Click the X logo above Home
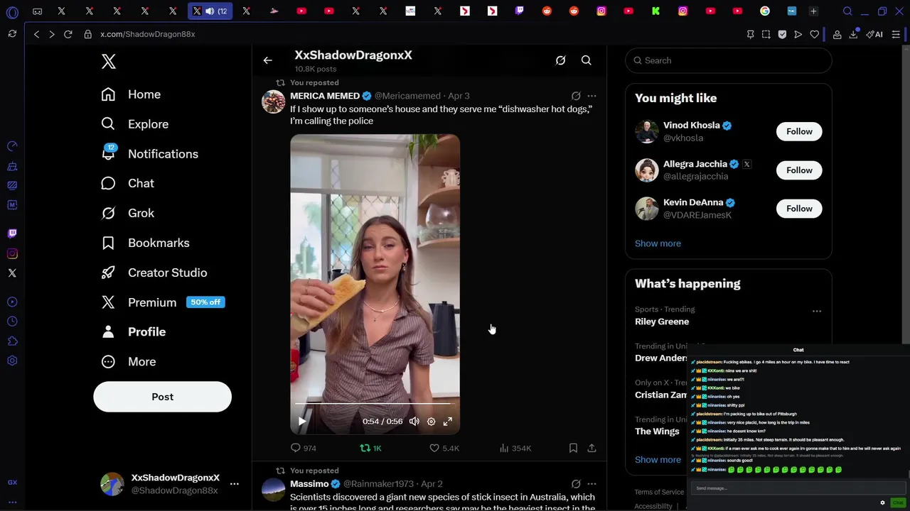 pos(108,61)
